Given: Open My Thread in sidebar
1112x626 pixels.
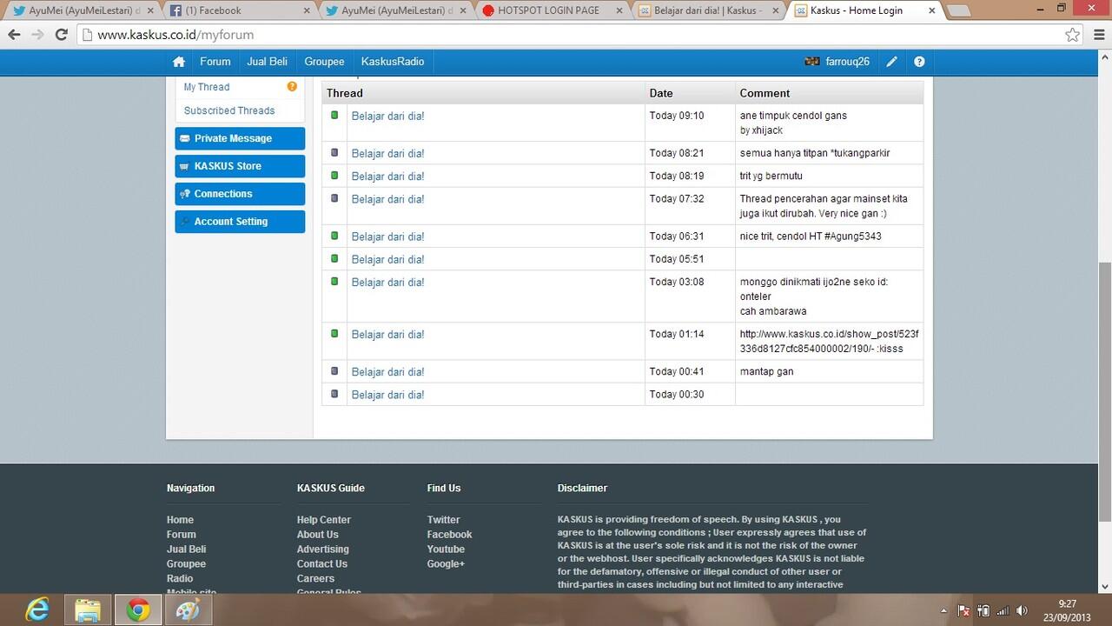Looking at the screenshot, I should click(207, 87).
